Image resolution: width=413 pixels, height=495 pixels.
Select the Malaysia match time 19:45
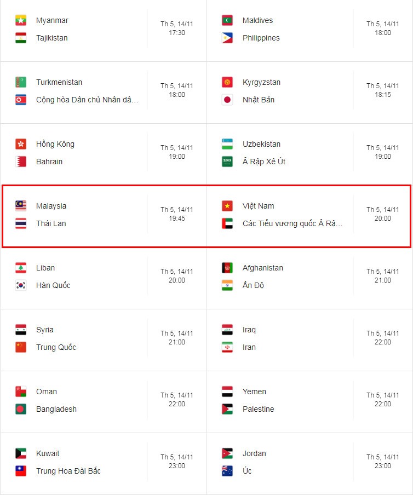click(x=177, y=218)
